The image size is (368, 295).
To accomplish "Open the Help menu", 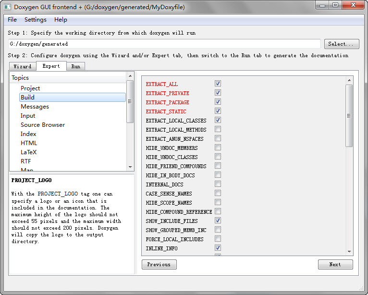I will 61,20.
